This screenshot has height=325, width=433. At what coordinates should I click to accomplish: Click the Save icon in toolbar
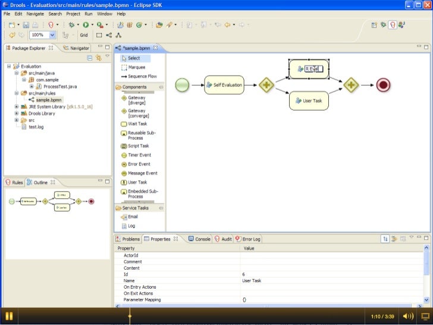coord(26,25)
